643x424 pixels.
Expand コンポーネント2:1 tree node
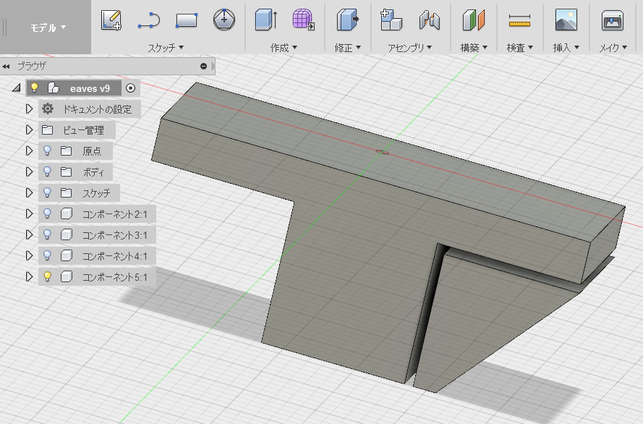(x=29, y=213)
